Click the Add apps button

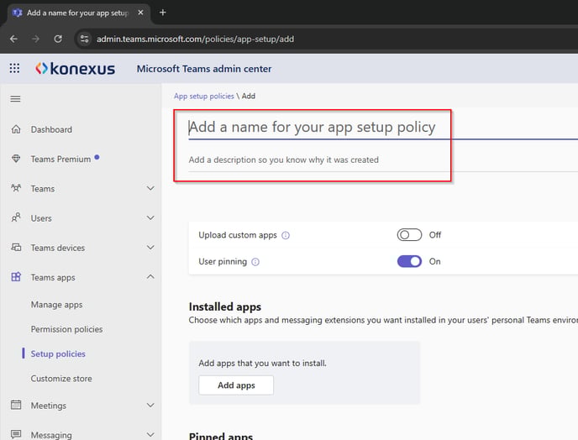coord(236,385)
